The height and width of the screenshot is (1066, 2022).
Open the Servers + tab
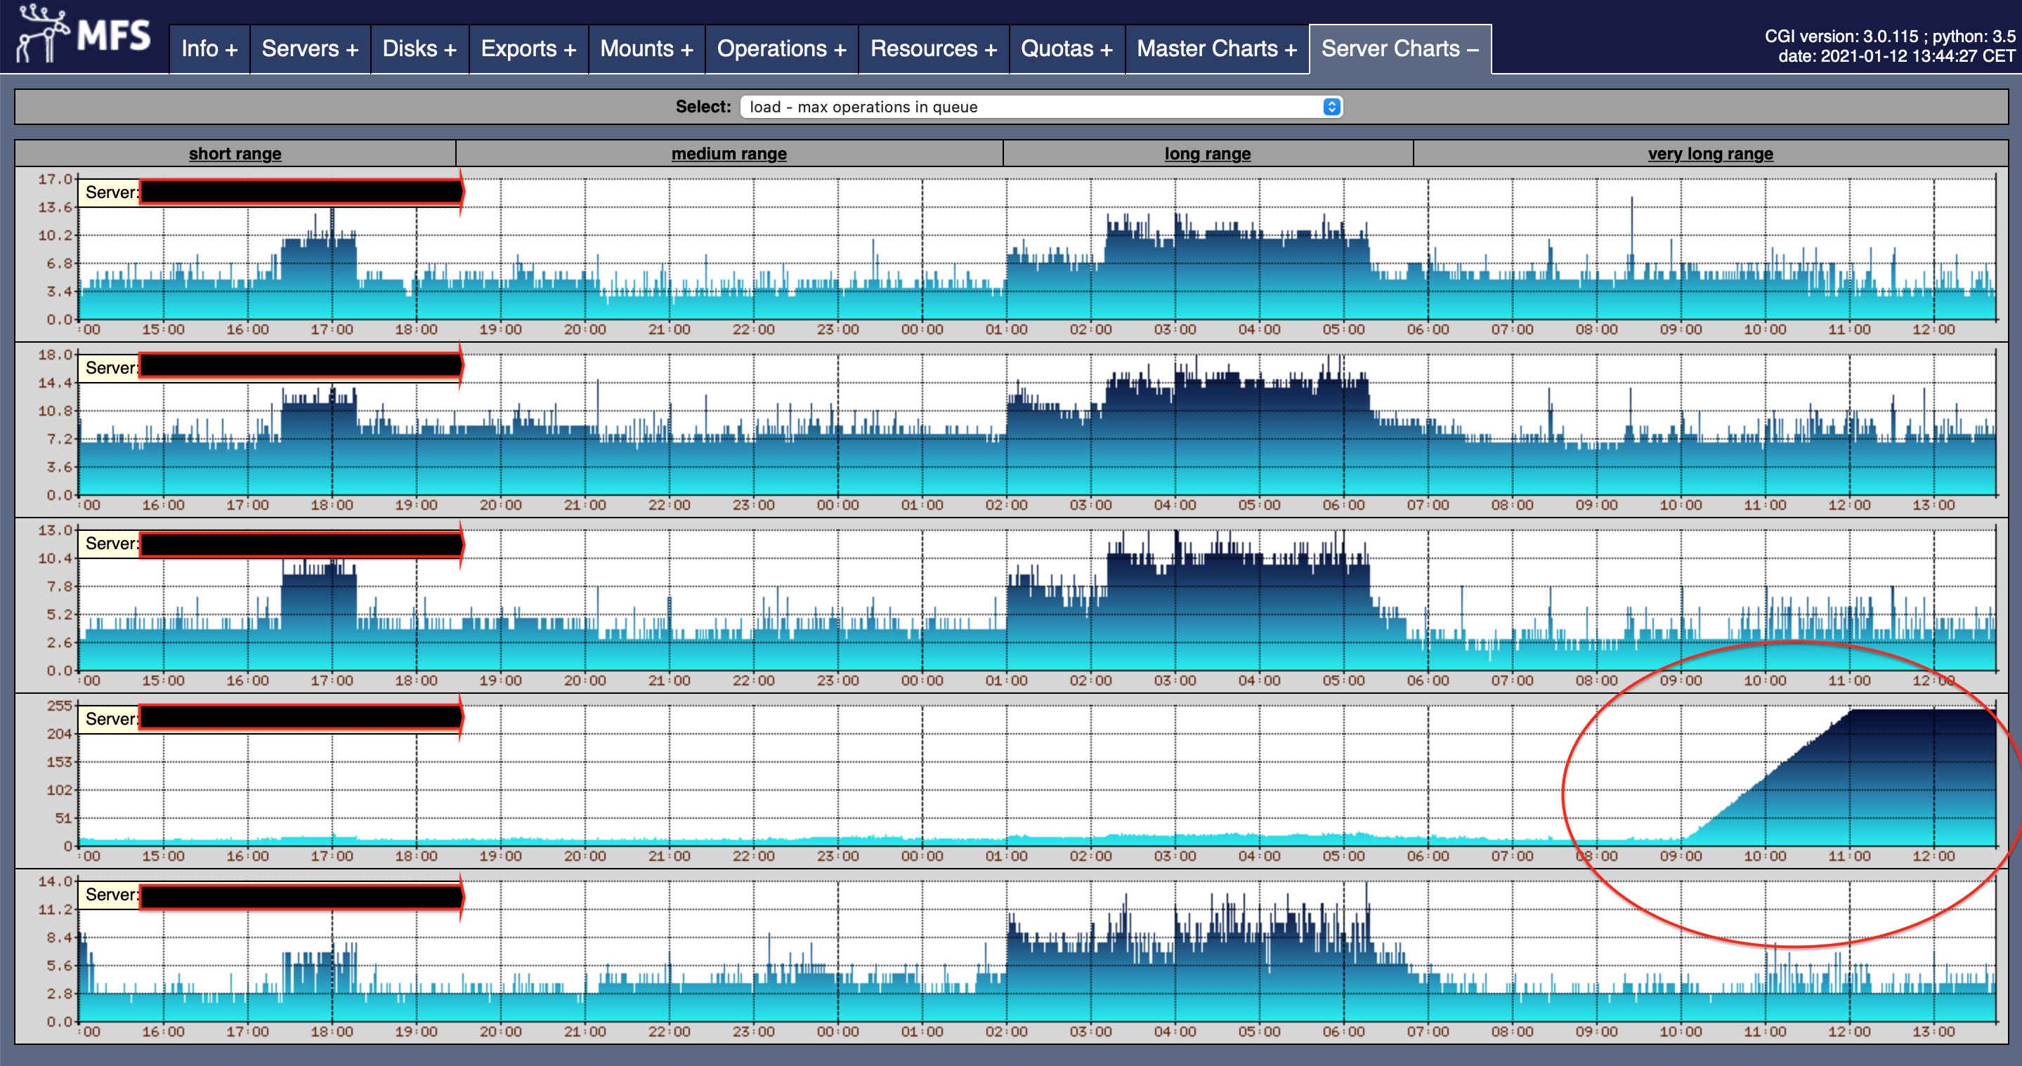click(310, 49)
